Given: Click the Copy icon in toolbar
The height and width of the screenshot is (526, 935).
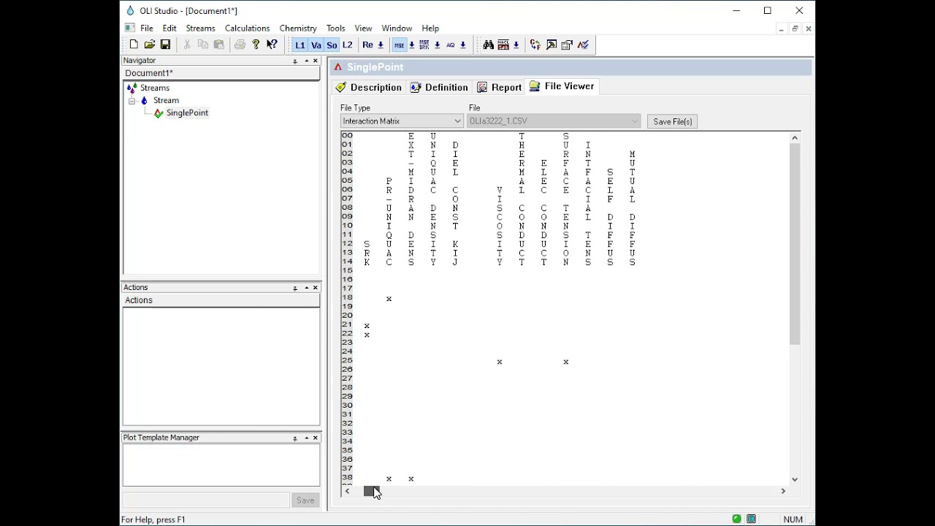Looking at the screenshot, I should click(x=203, y=45).
